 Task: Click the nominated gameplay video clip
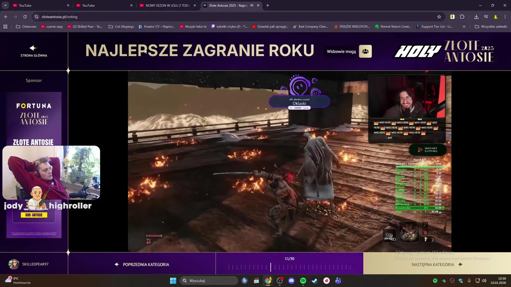[289, 161]
